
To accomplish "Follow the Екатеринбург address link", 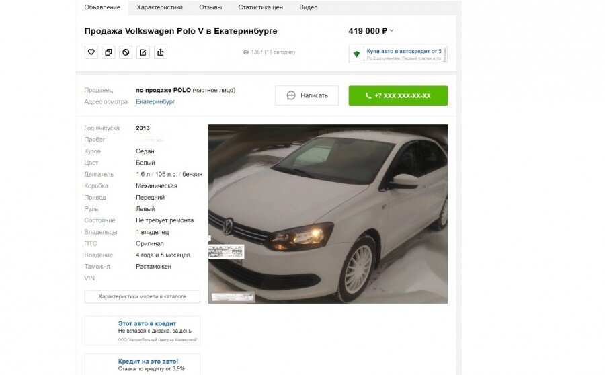I will pos(155,101).
